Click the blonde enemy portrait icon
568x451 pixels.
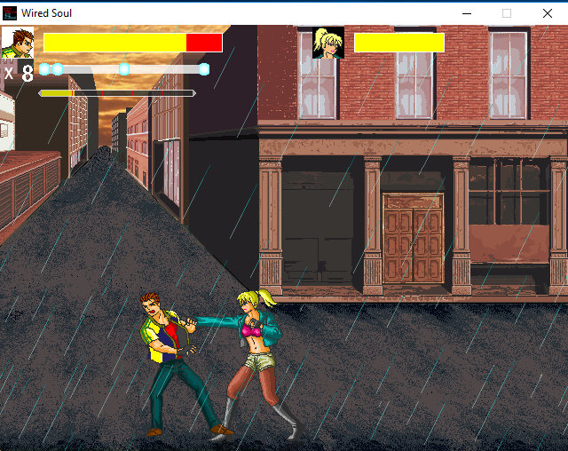pos(327,43)
